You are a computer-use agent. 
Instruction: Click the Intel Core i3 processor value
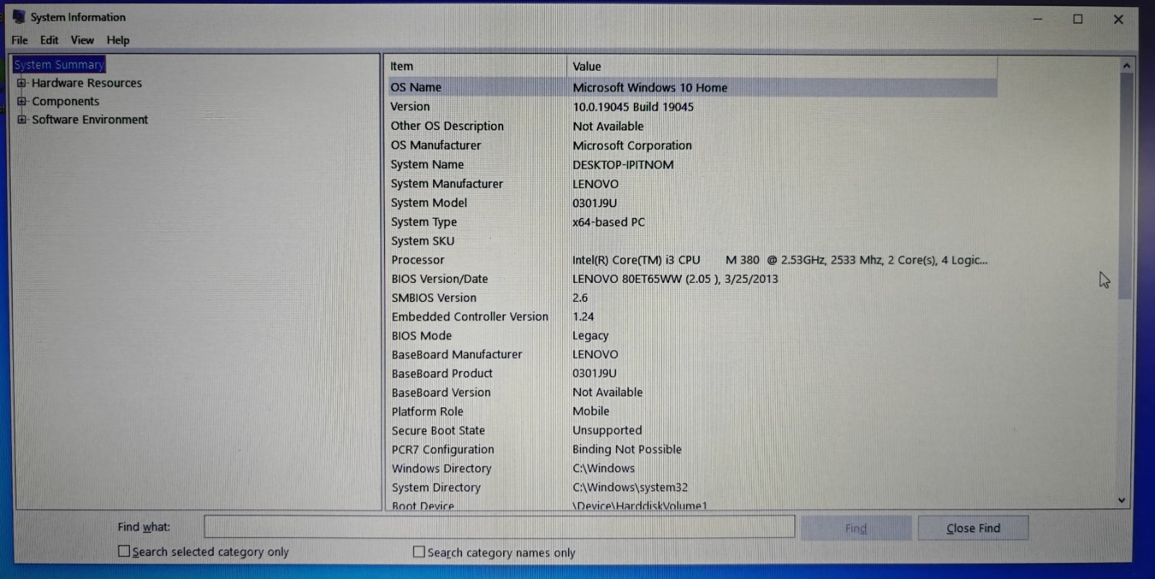pyautogui.click(x=780, y=260)
